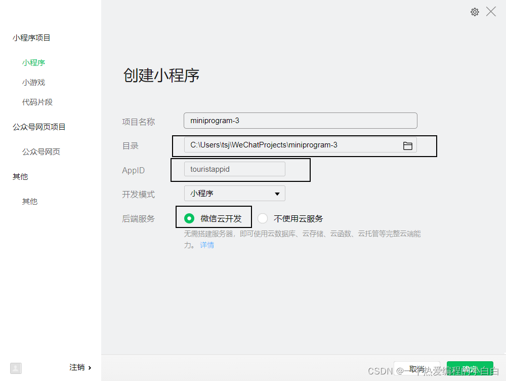
Task: Select the 其他 sub-item in sidebar
Action: point(30,201)
